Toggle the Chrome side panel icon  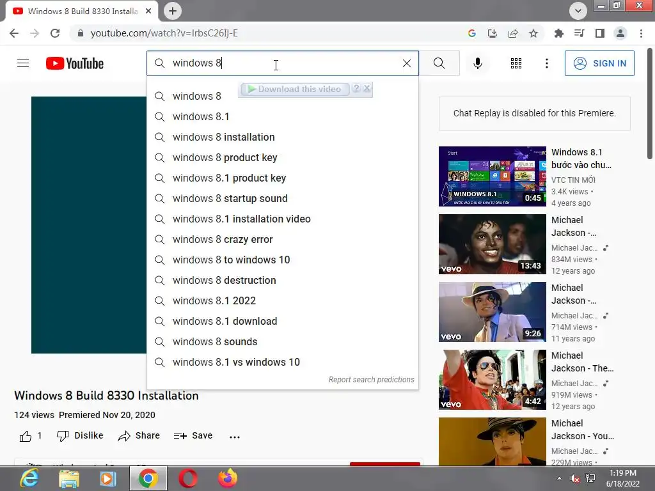click(600, 33)
